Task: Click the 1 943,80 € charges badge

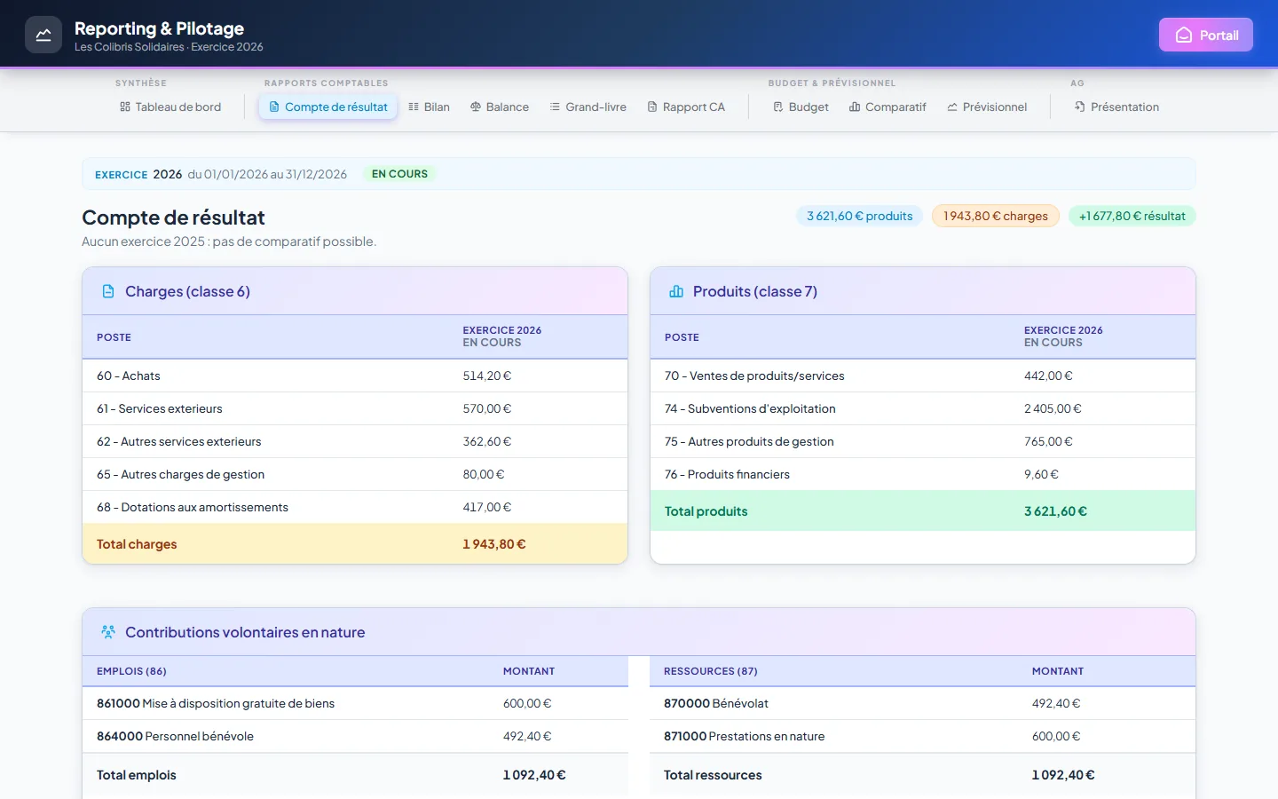Action: coord(996,216)
